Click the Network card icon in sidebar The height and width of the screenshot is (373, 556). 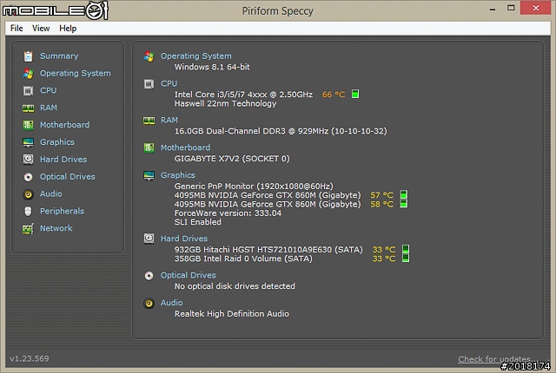click(29, 229)
